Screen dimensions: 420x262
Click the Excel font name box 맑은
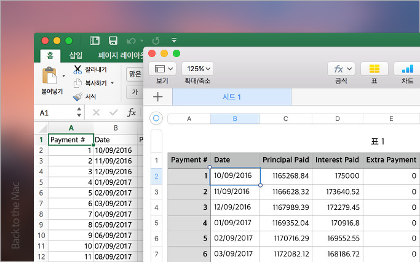click(135, 74)
